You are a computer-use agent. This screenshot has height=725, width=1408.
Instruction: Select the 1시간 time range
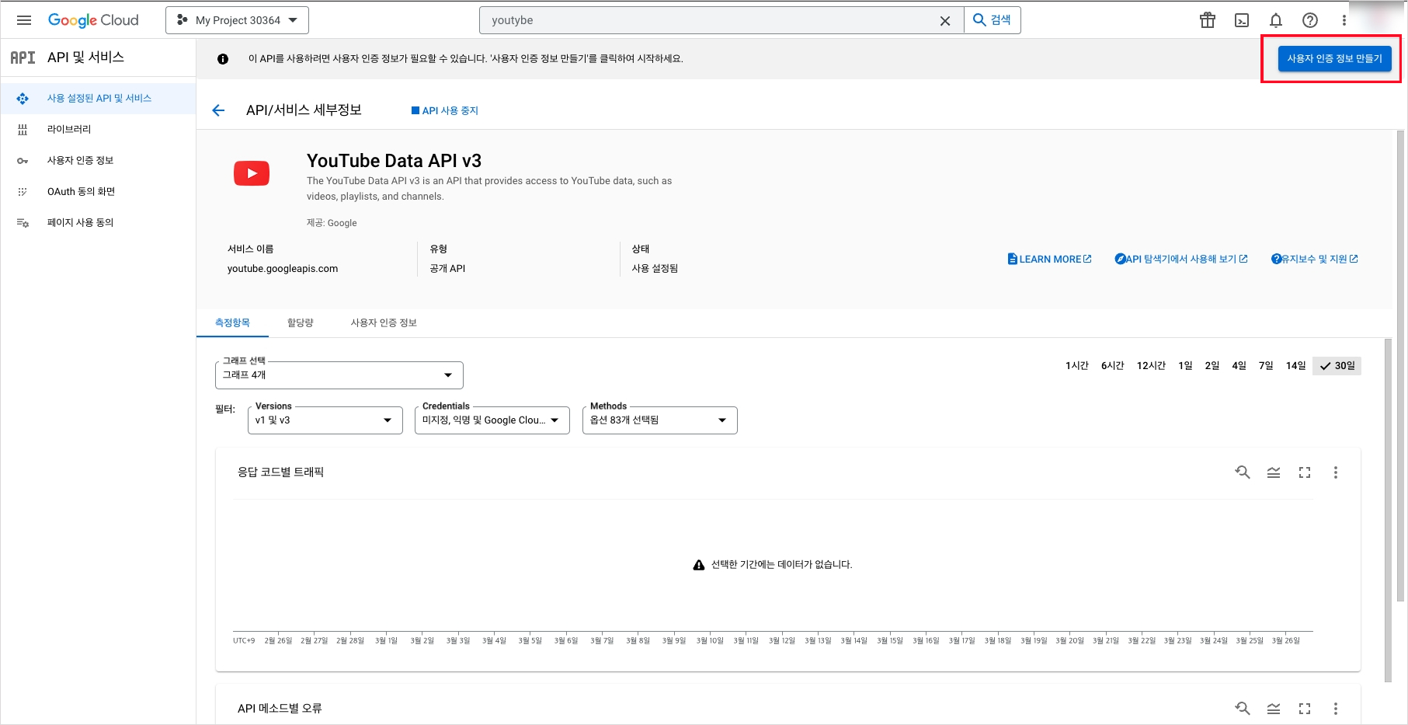(1076, 366)
